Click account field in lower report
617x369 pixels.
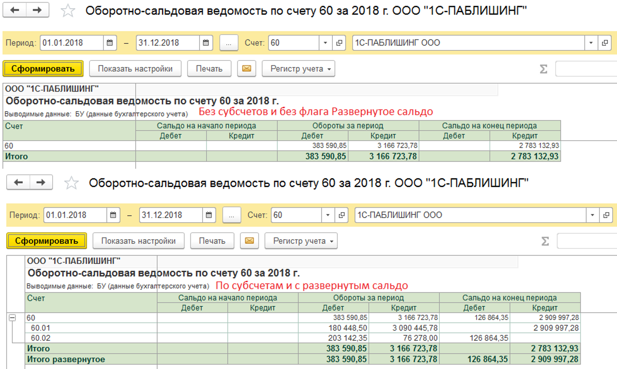click(x=296, y=215)
